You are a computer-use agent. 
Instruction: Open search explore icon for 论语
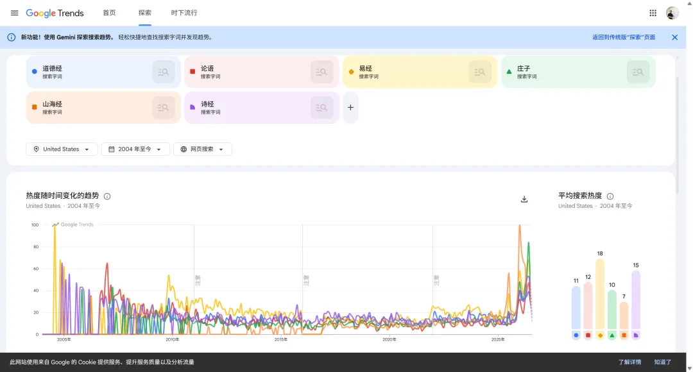(x=321, y=72)
